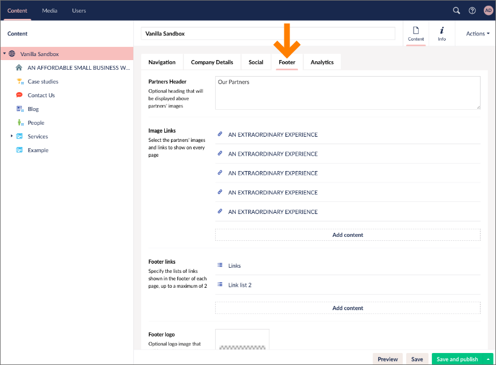This screenshot has height=365, width=496.
Task: Click the Services node icon
Action: point(19,136)
